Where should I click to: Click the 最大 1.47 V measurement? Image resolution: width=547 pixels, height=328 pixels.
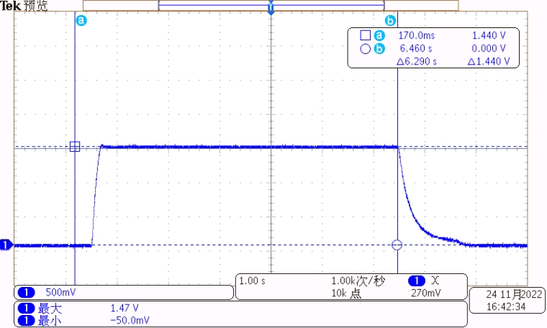coord(79,308)
